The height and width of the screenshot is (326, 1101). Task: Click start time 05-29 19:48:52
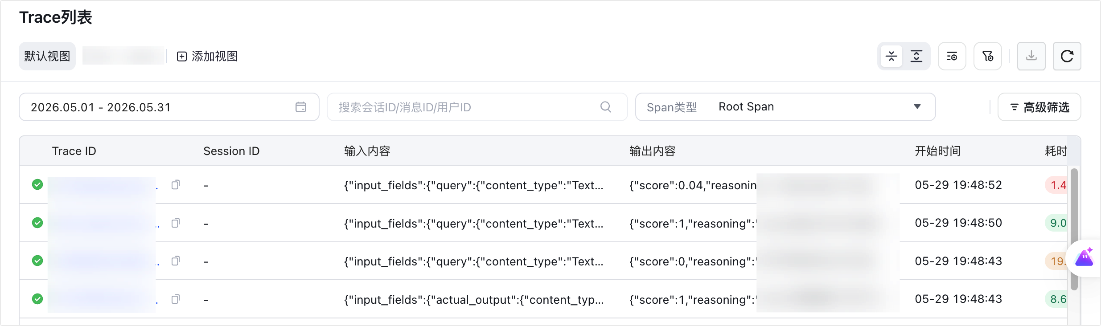pyautogui.click(x=958, y=185)
